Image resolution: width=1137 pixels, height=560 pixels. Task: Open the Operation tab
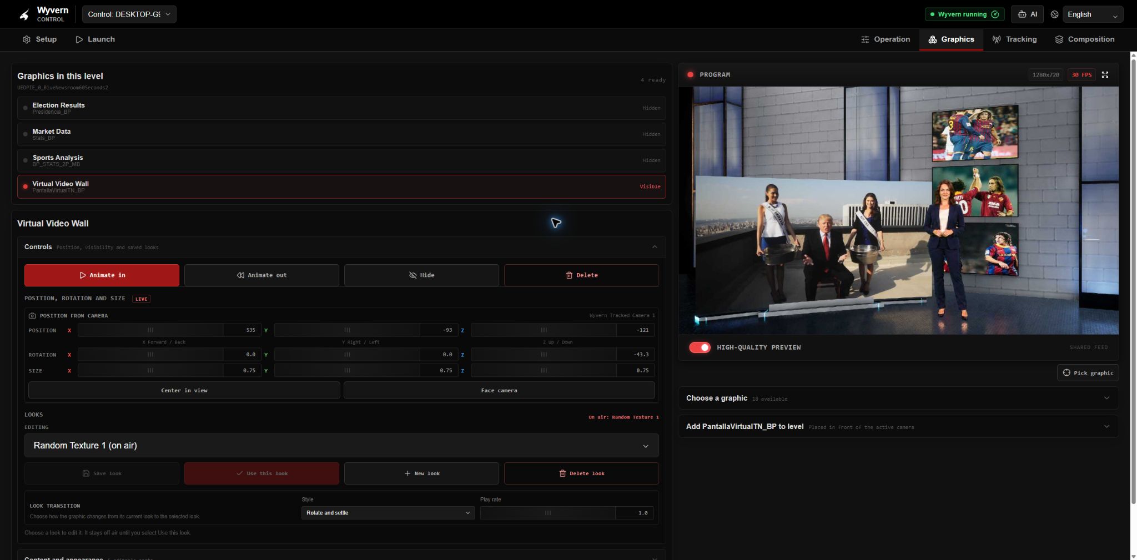[x=886, y=39]
